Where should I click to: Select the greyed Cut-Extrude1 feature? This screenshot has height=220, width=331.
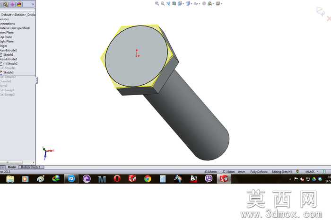click(8, 68)
